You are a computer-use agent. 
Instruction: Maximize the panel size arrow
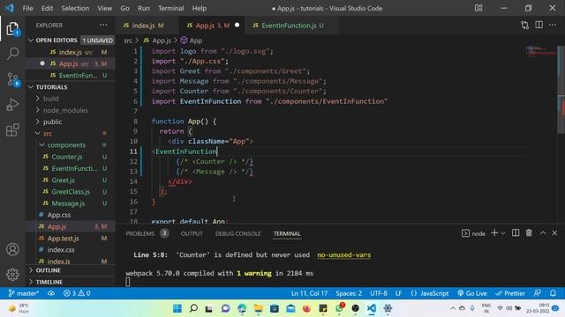543,233
